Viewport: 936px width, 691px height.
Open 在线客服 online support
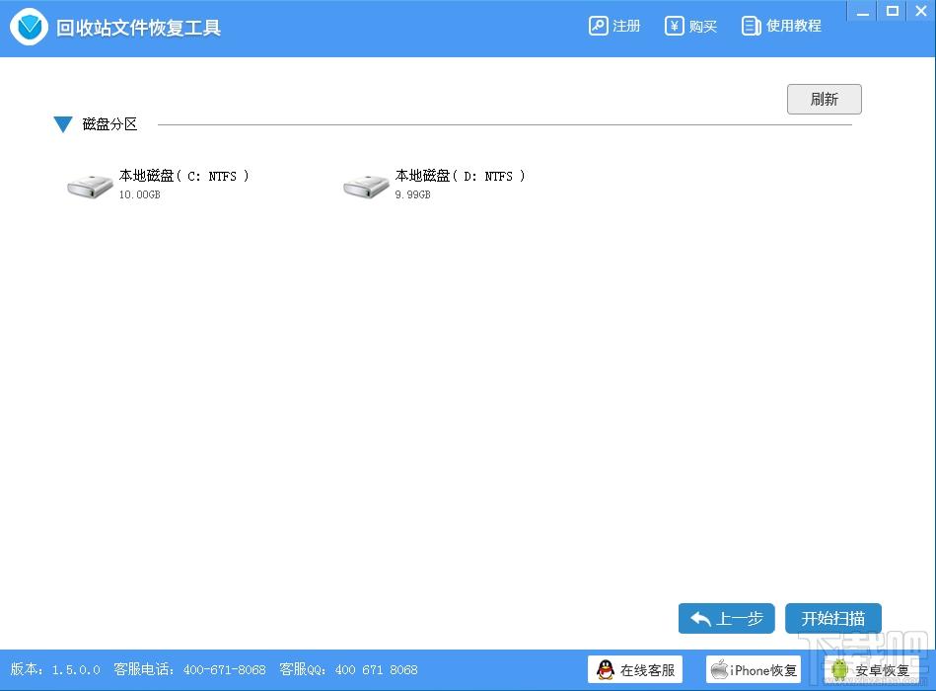(x=635, y=669)
